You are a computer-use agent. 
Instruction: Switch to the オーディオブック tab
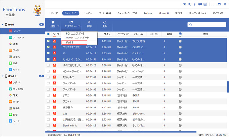197,13
